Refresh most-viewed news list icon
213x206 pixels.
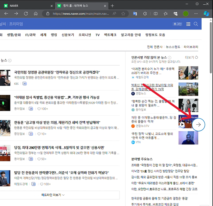(x=196, y=57)
